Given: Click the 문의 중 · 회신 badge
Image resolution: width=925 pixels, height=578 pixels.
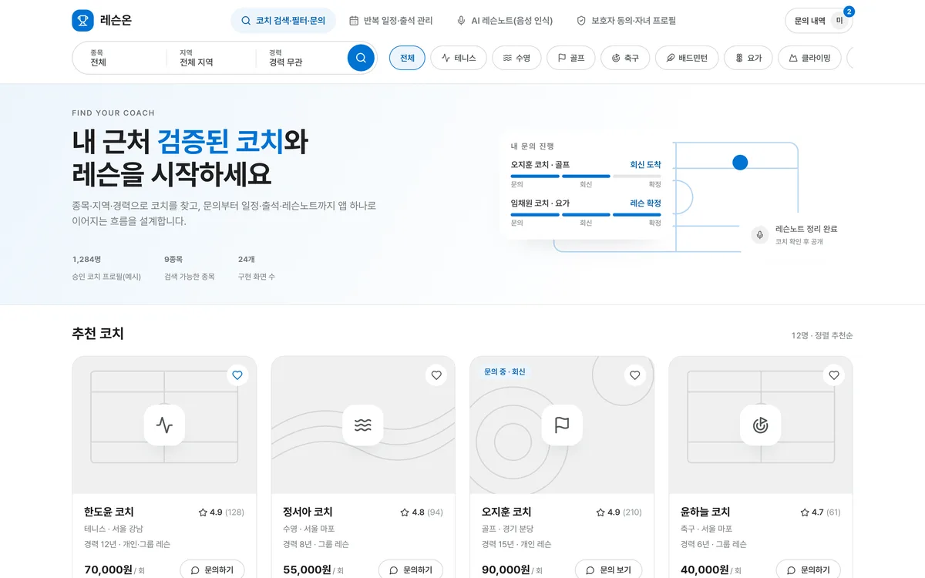Looking at the screenshot, I should [505, 371].
